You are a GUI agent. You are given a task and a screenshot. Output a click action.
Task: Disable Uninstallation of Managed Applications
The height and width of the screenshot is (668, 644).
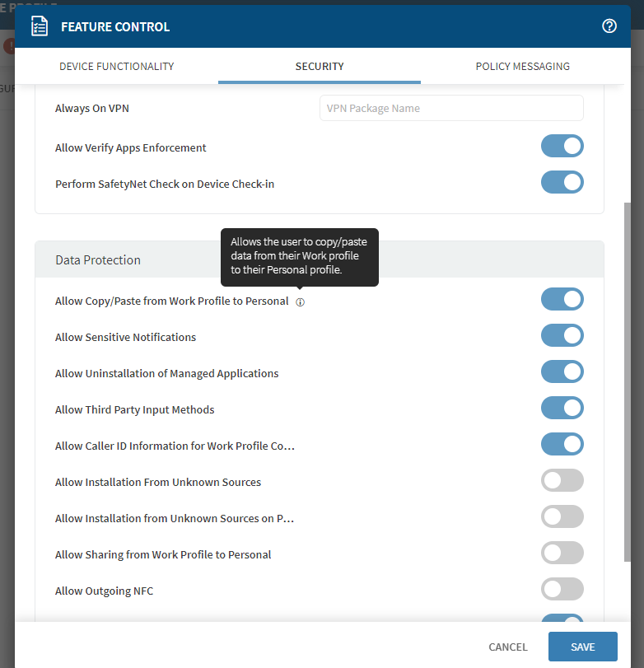click(562, 372)
